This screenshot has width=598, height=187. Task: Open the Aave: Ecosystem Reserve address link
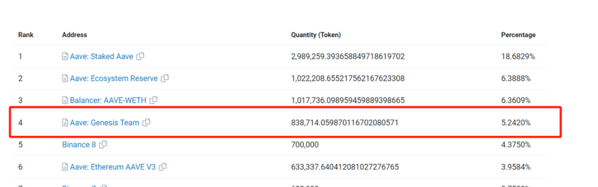click(114, 78)
